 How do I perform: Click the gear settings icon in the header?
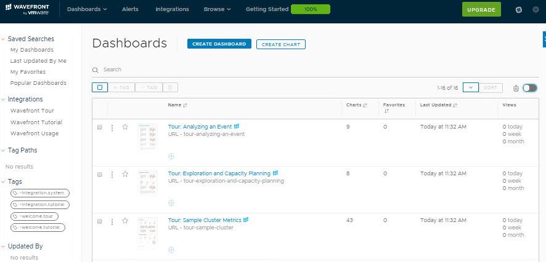click(535, 10)
